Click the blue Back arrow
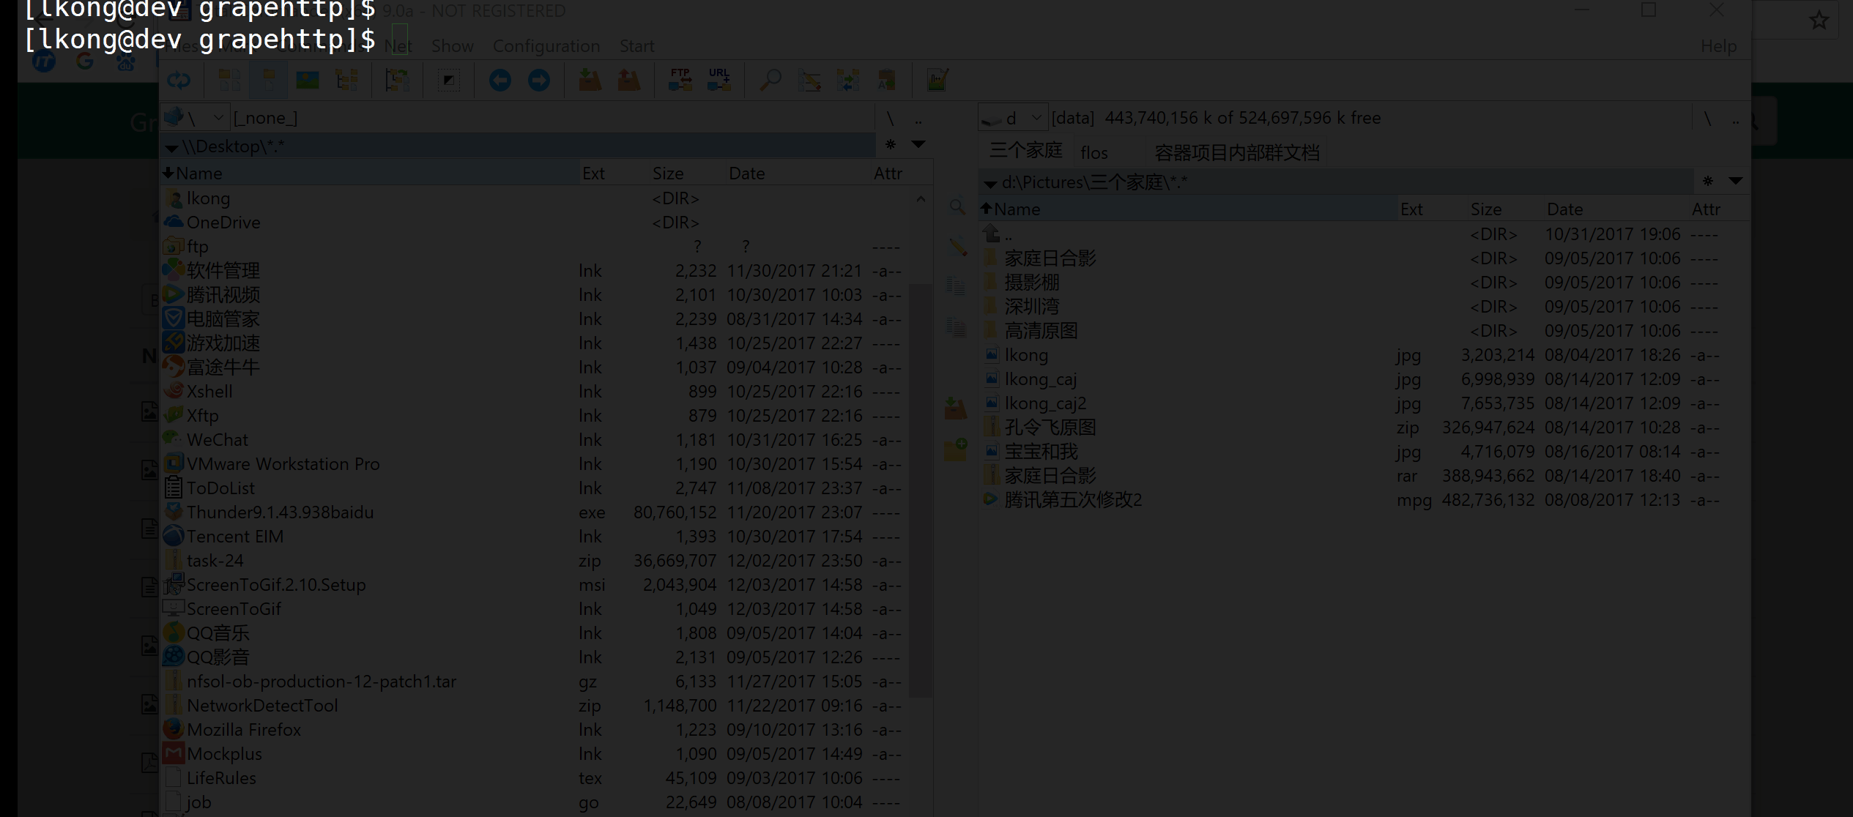This screenshot has width=1853, height=817. (x=500, y=80)
